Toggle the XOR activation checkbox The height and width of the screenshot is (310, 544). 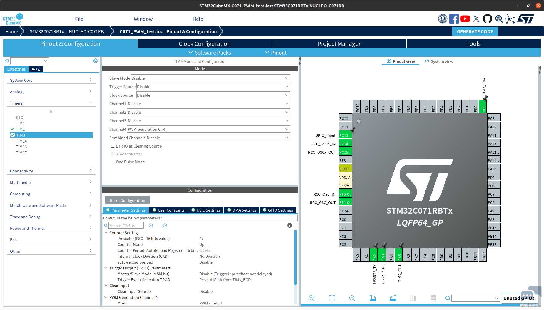[113, 154]
